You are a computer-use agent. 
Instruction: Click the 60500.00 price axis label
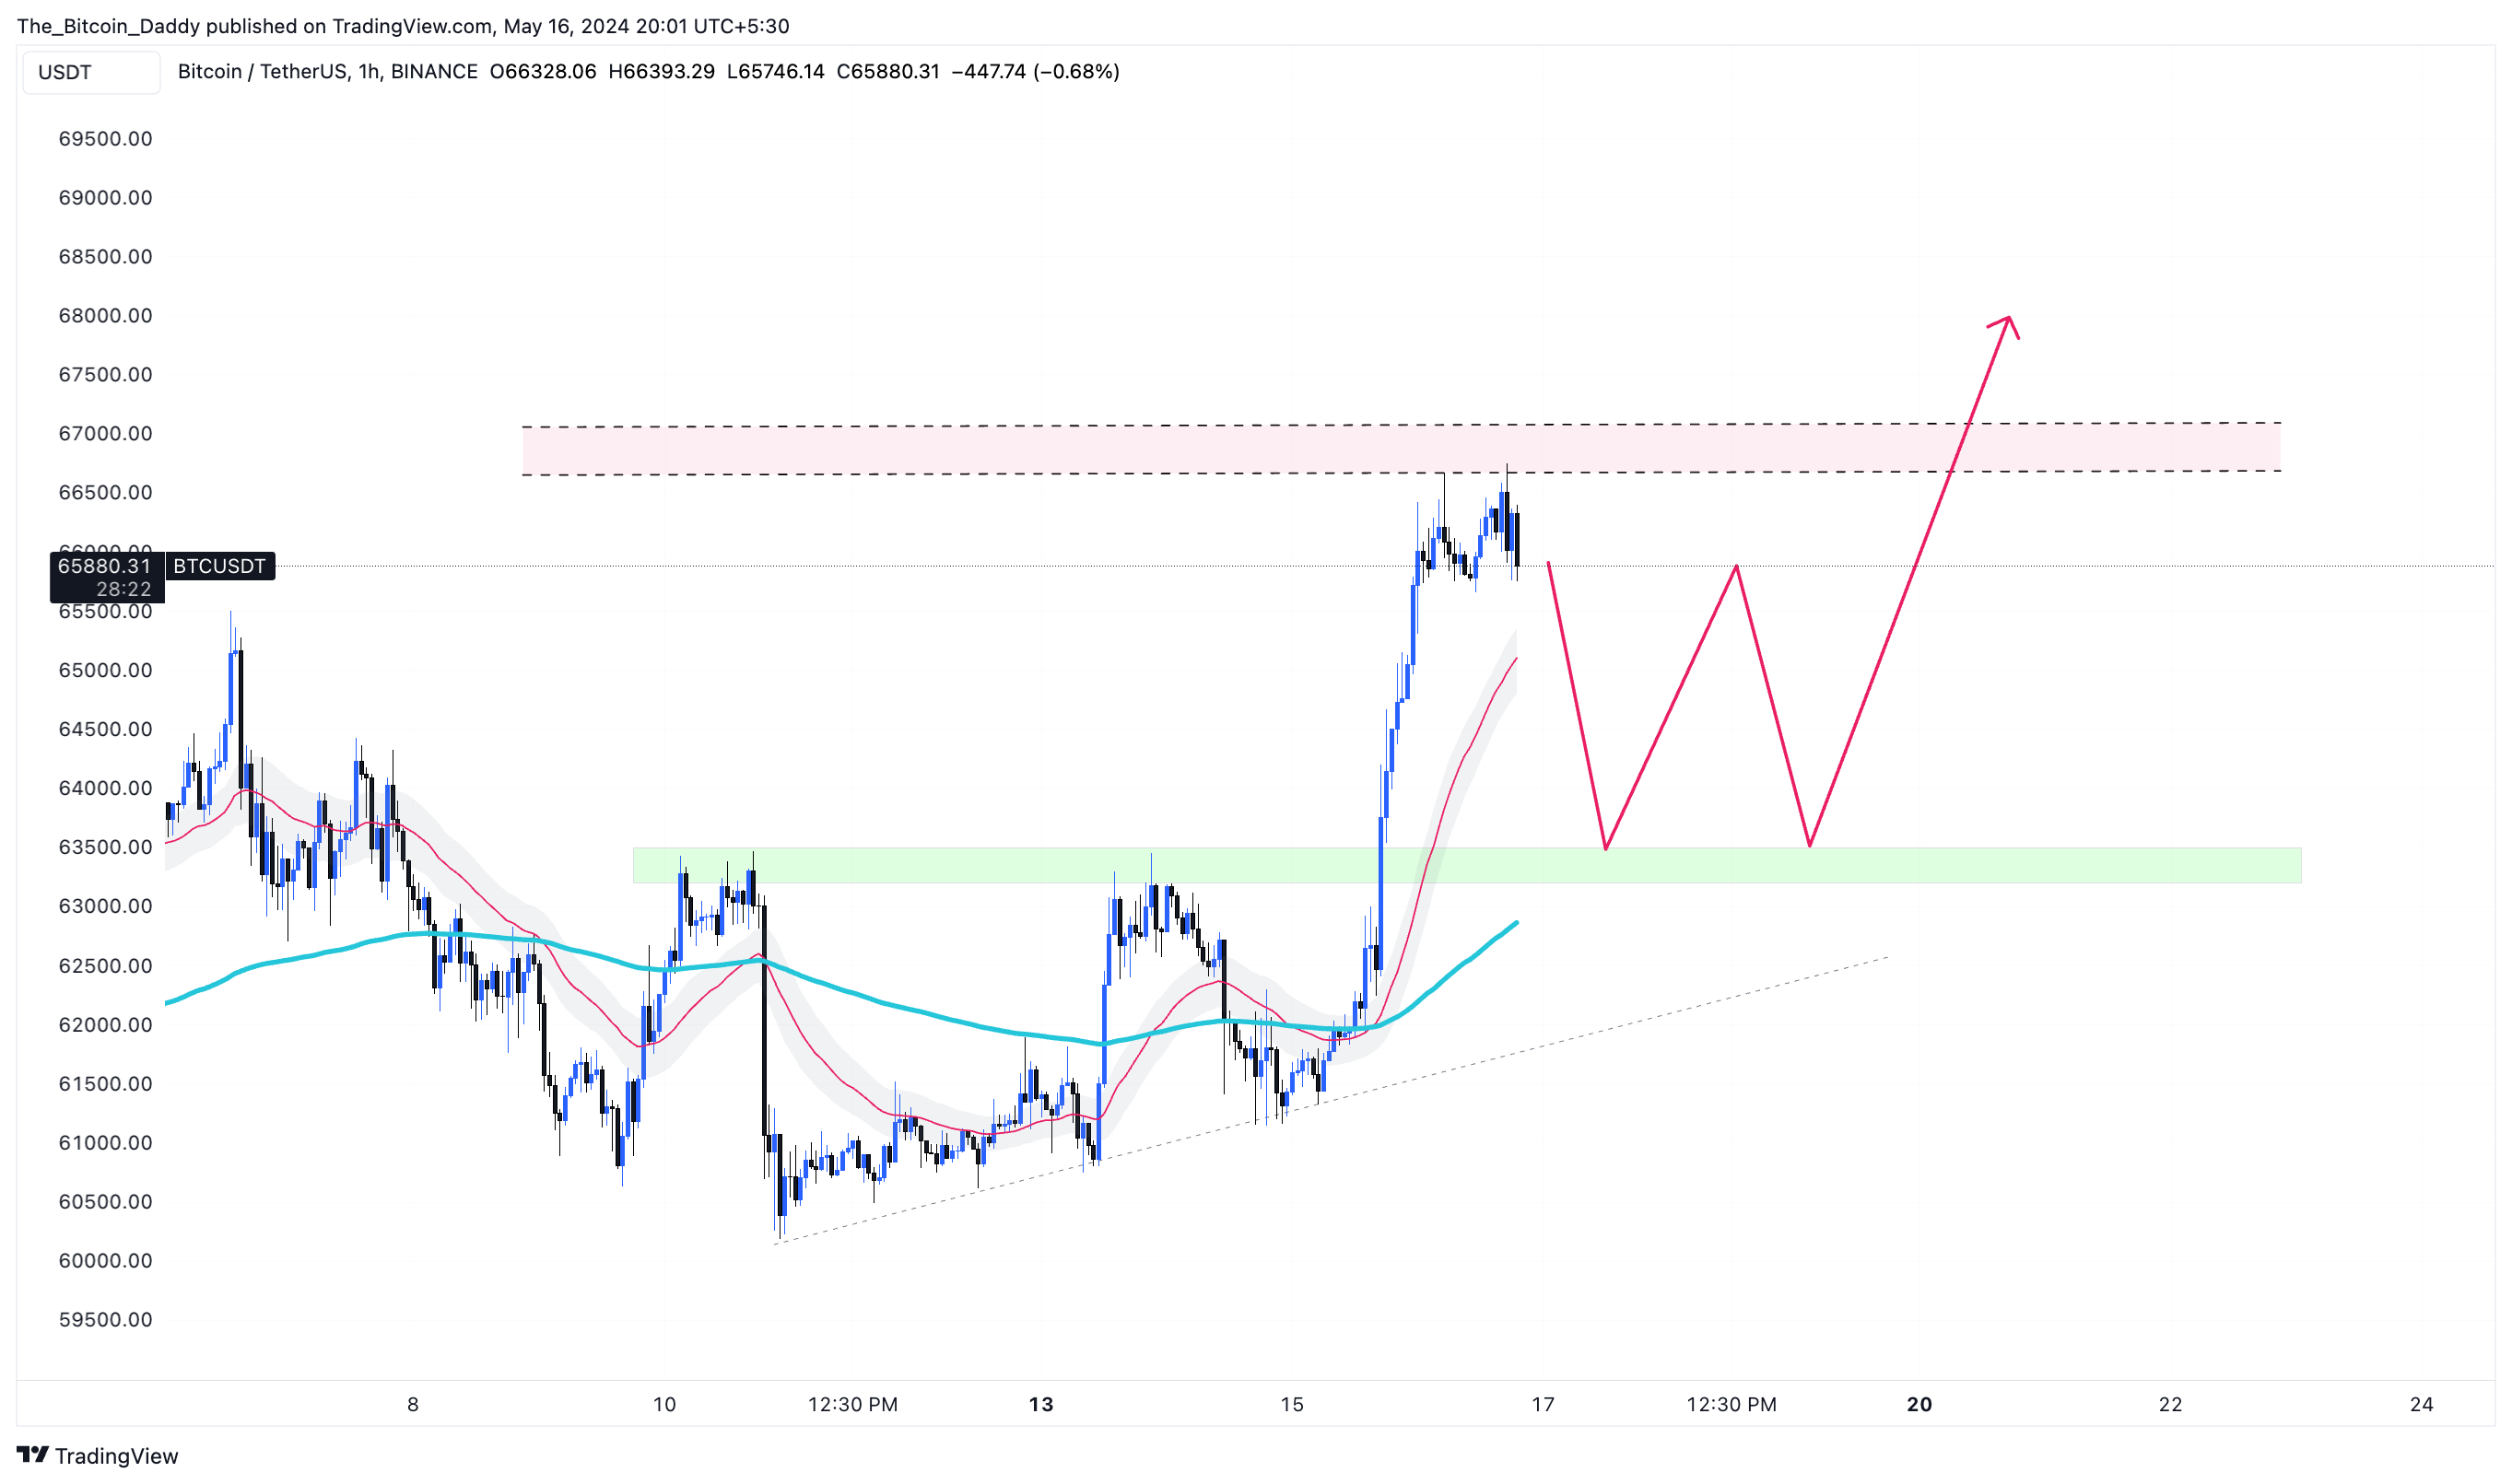click(x=106, y=1202)
